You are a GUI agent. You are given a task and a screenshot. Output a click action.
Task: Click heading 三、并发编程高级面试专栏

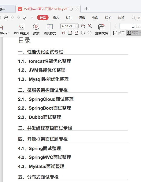(45, 128)
